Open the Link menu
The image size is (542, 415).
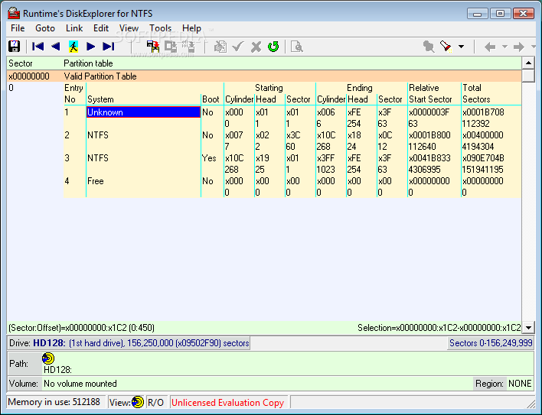74,28
